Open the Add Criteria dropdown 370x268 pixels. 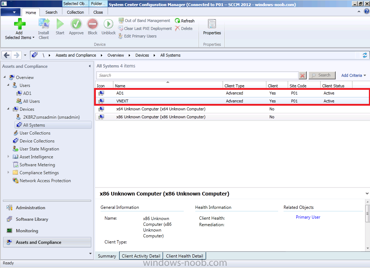[353, 75]
